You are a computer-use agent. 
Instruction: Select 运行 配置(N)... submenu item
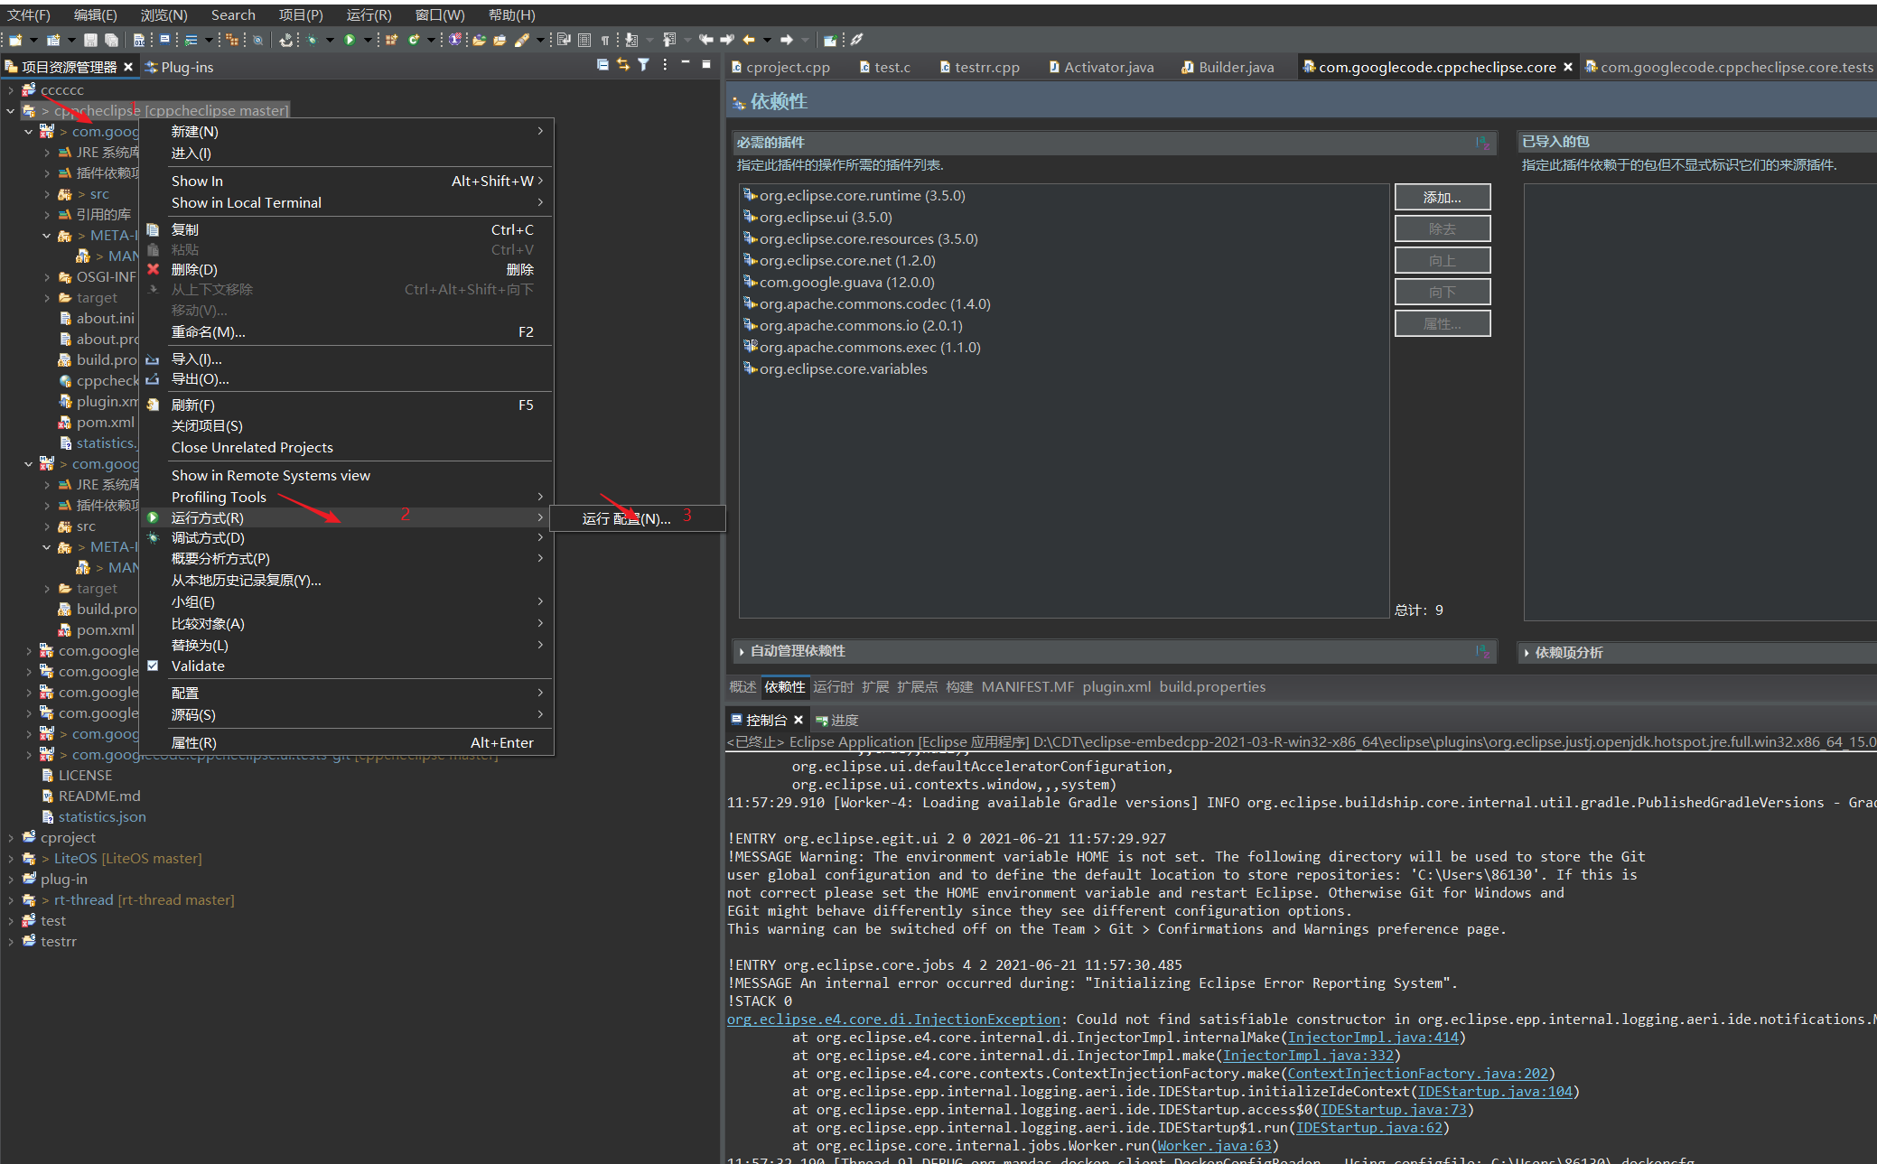626,518
